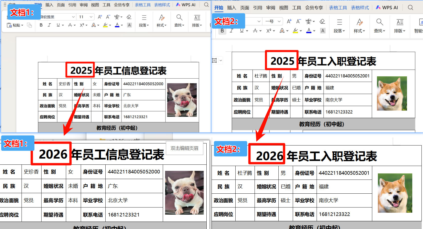
Task: Expand the 微软雅黑 font name dropdown in 文档1
Action: tap(73, 17)
